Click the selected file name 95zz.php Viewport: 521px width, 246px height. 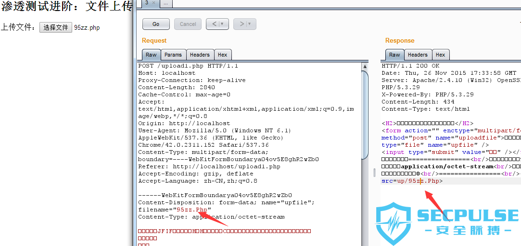pyautogui.click(x=87, y=28)
